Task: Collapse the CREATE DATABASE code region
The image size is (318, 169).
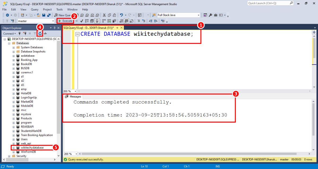Action: click(78, 34)
